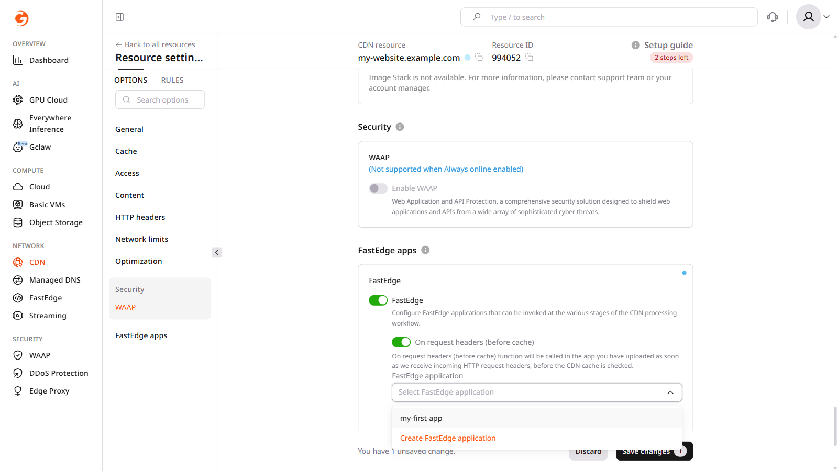Click the Discard button
838x471 pixels.
(x=588, y=451)
